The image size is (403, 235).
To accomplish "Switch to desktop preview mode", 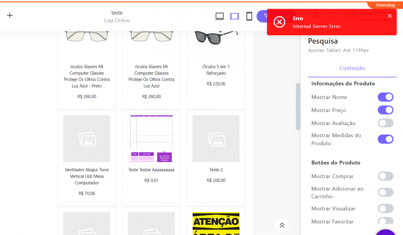I will click(220, 16).
